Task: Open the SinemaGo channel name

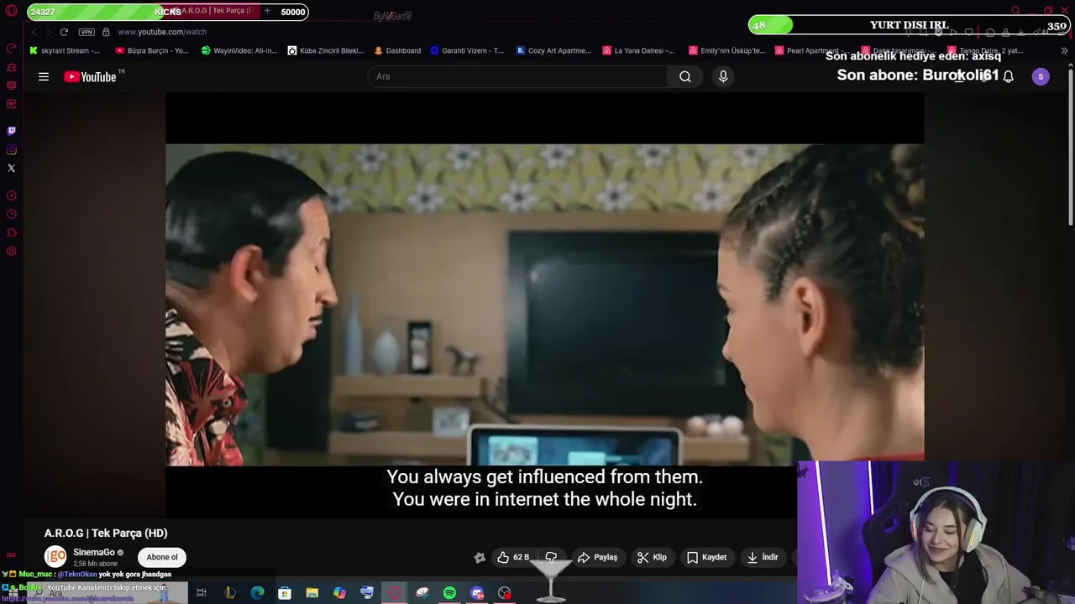Action: (x=94, y=552)
